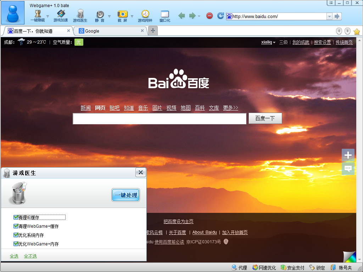Go forward with the green right arrow
The width and height of the screenshot is (363, 272).
click(x=192, y=16)
